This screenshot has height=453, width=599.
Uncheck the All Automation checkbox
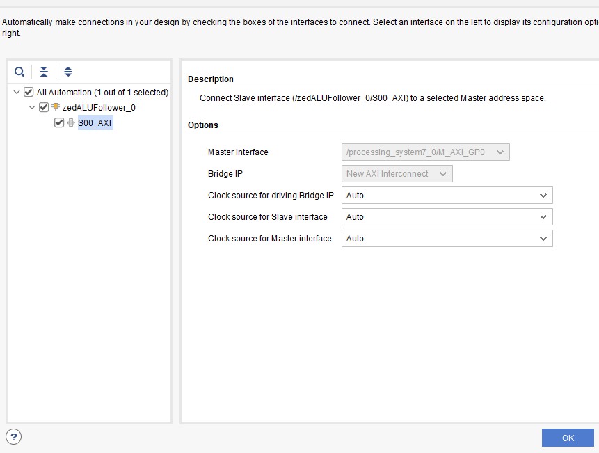coord(29,92)
